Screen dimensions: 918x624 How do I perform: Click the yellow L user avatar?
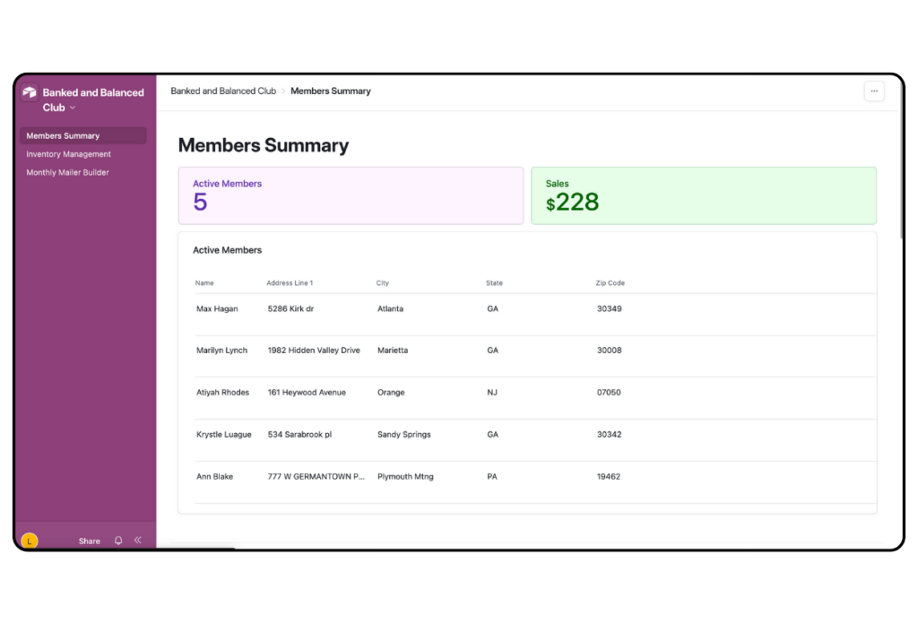(28, 541)
